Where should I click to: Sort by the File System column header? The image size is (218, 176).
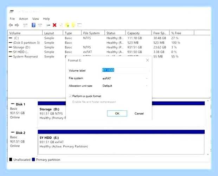(93, 33)
